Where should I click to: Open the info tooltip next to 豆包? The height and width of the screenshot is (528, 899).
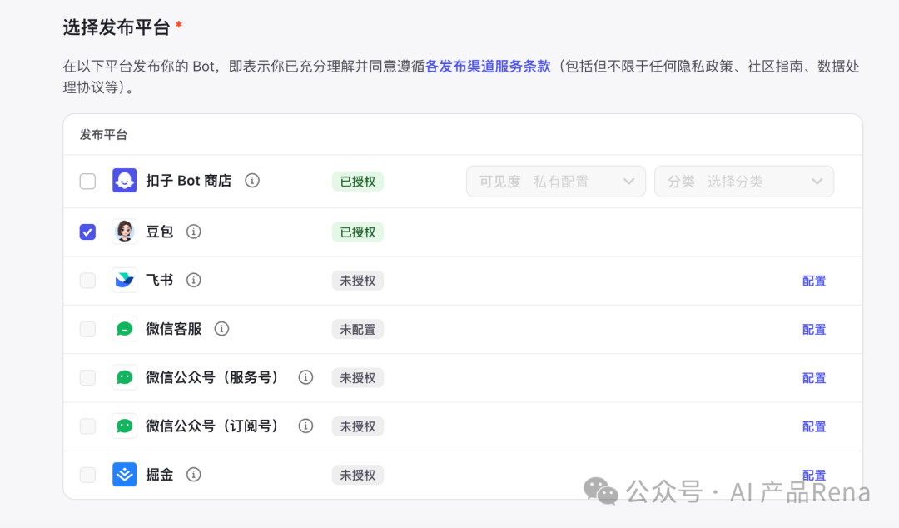click(193, 232)
